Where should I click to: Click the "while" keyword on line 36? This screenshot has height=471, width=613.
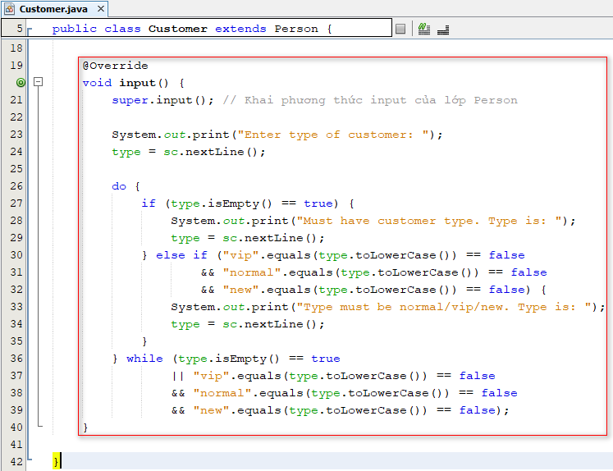coord(144,359)
